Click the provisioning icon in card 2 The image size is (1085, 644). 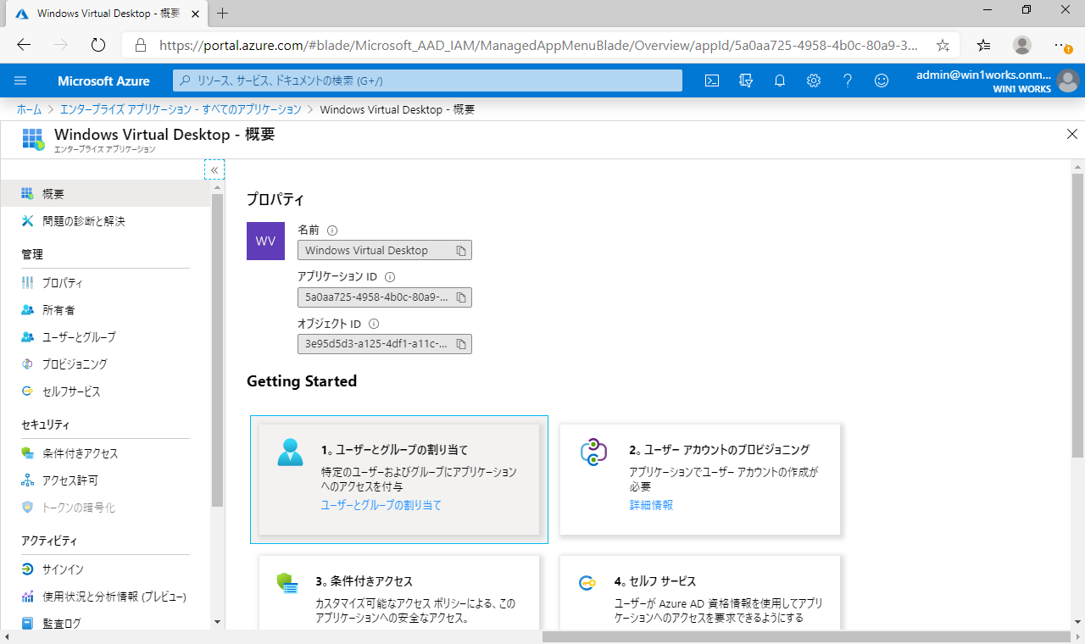(593, 452)
